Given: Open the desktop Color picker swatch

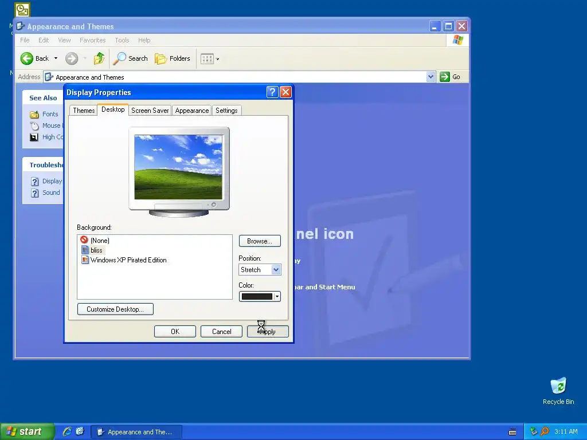Looking at the screenshot, I should 260,297.
